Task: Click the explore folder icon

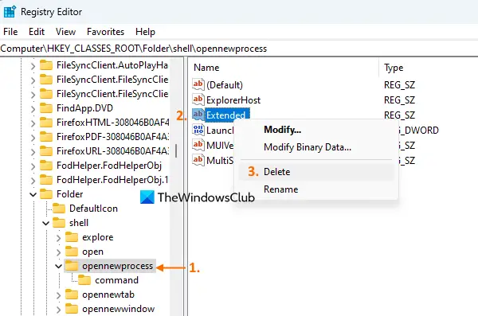Action: [x=72, y=237]
